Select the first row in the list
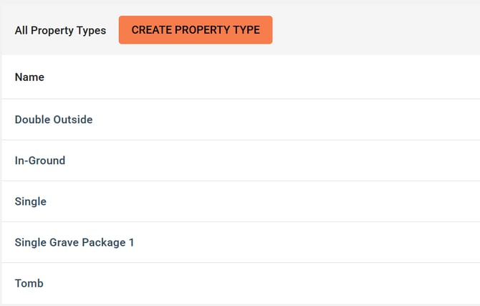 click(x=54, y=120)
